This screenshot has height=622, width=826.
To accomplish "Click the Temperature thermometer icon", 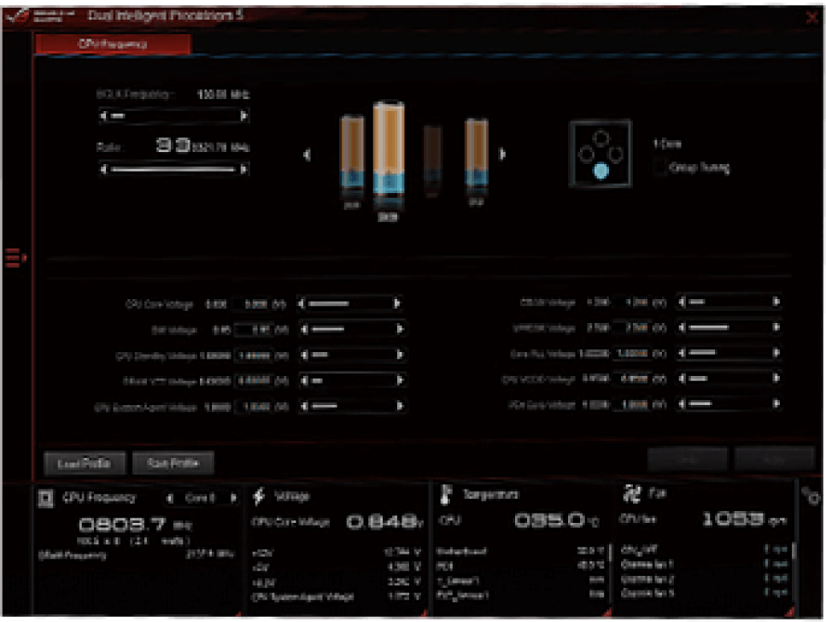I will [x=446, y=495].
